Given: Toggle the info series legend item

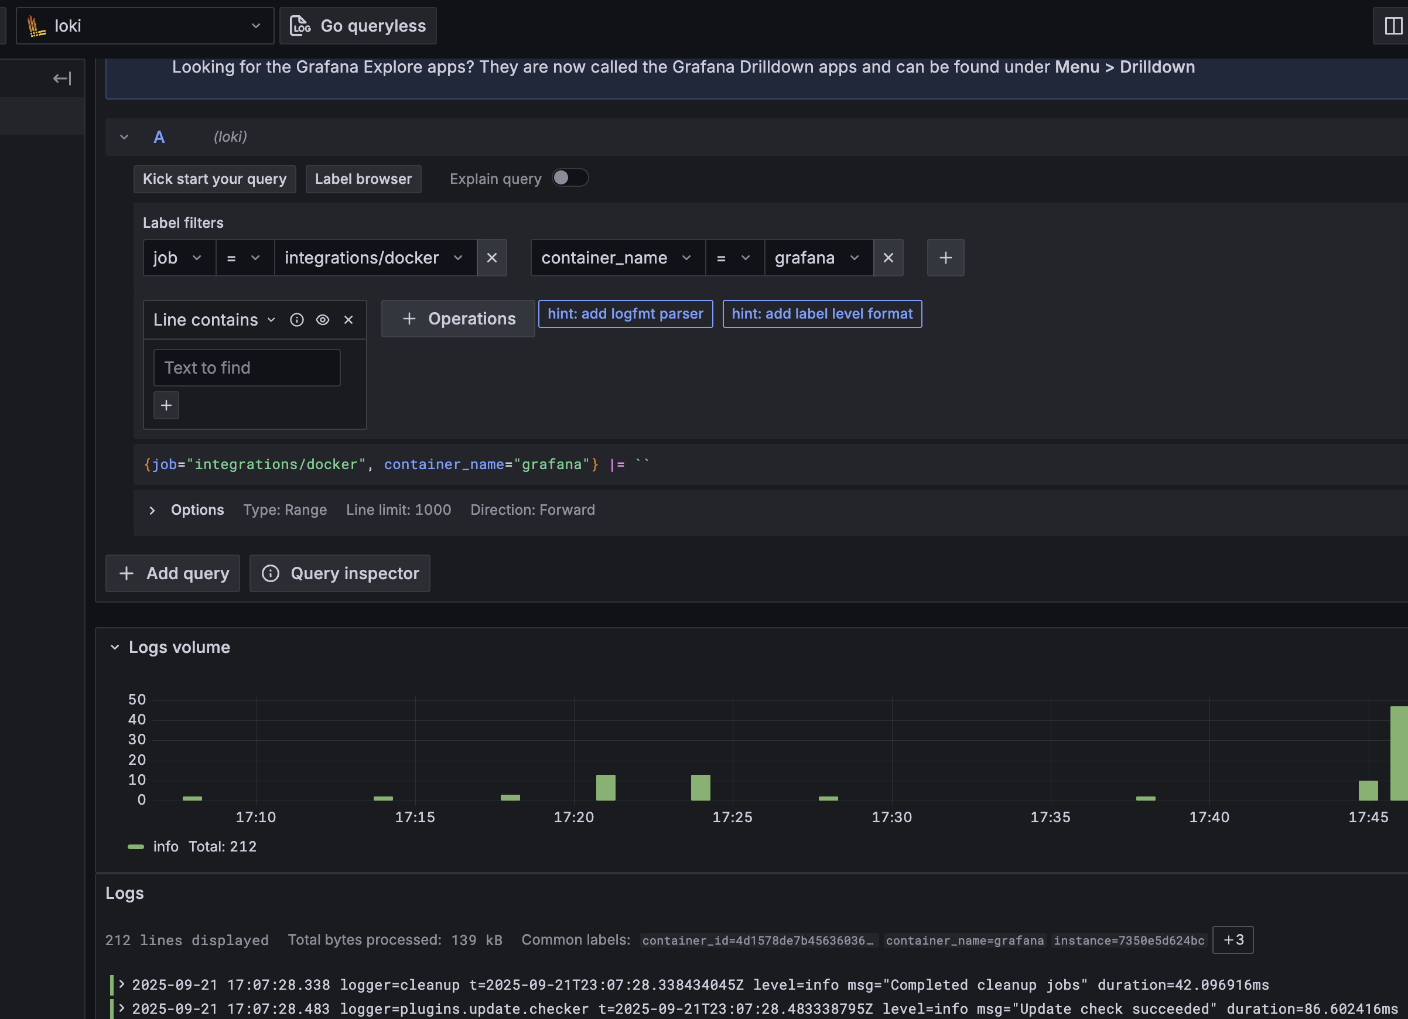Looking at the screenshot, I should tap(165, 846).
